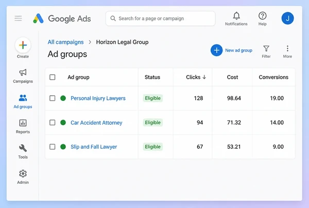Click green status dot for Slip and Fall Lawyer
The image size is (309, 208).
point(63,147)
